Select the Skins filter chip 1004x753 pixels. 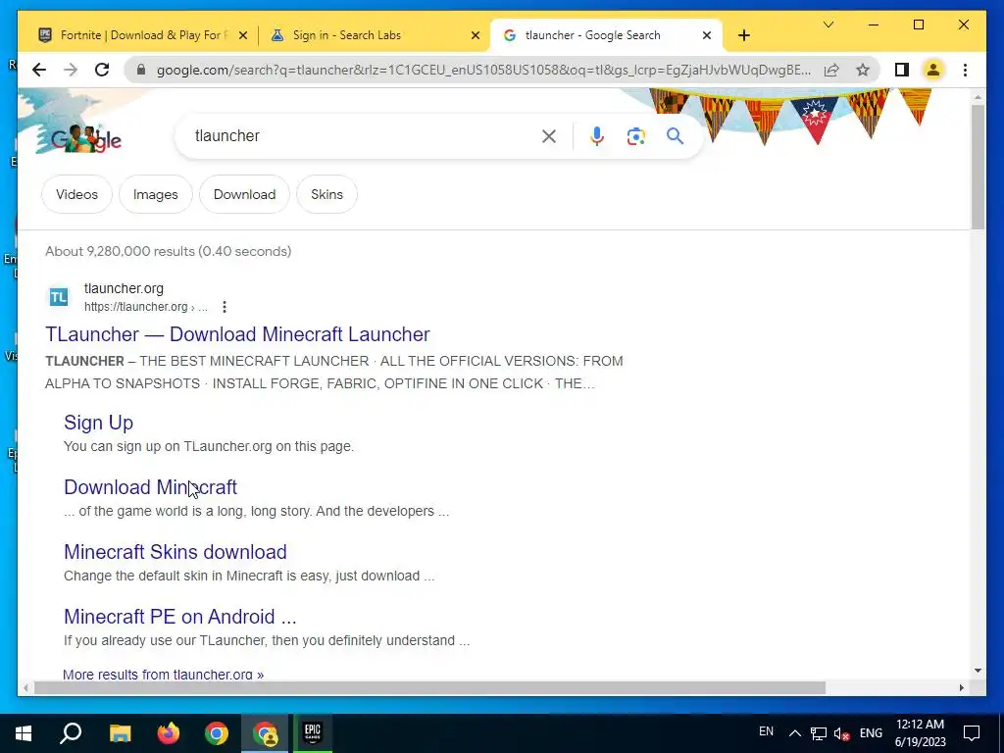pos(326,194)
